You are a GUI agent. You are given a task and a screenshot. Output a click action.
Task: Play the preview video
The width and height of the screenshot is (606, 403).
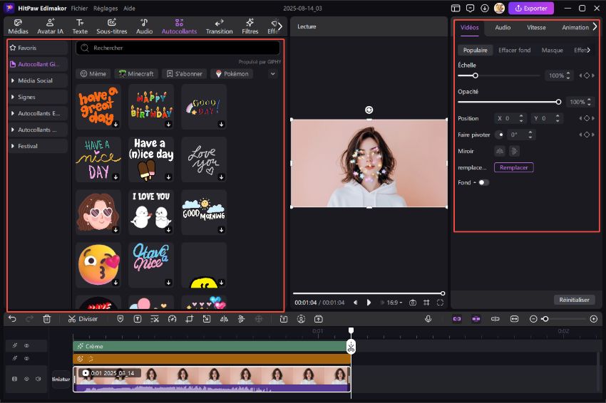tap(369, 303)
